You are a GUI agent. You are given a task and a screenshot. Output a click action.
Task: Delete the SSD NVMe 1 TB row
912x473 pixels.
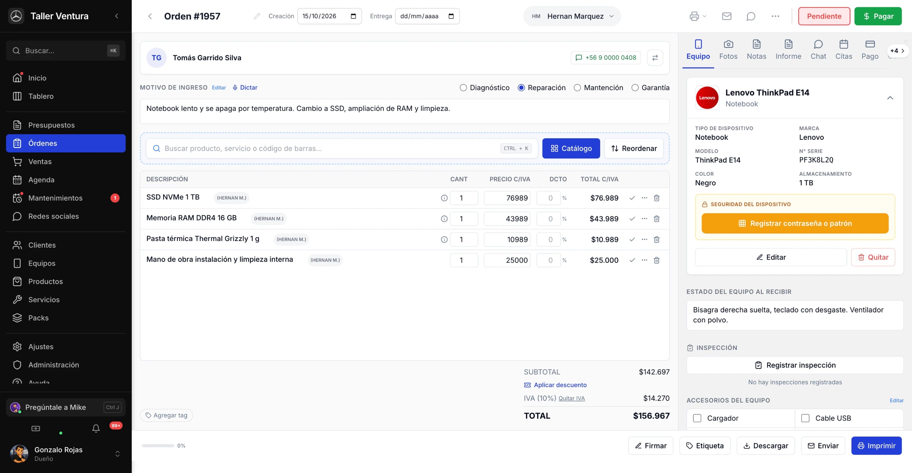tap(656, 198)
